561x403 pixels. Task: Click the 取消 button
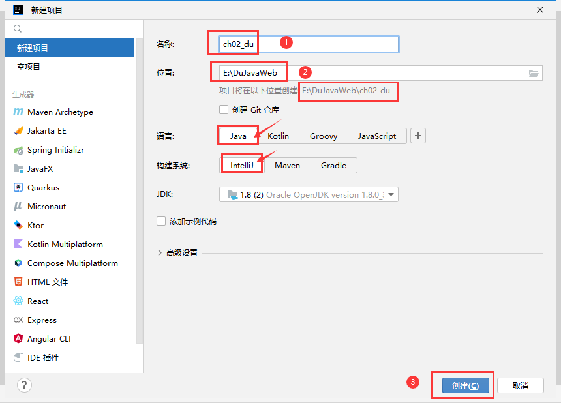coord(520,385)
